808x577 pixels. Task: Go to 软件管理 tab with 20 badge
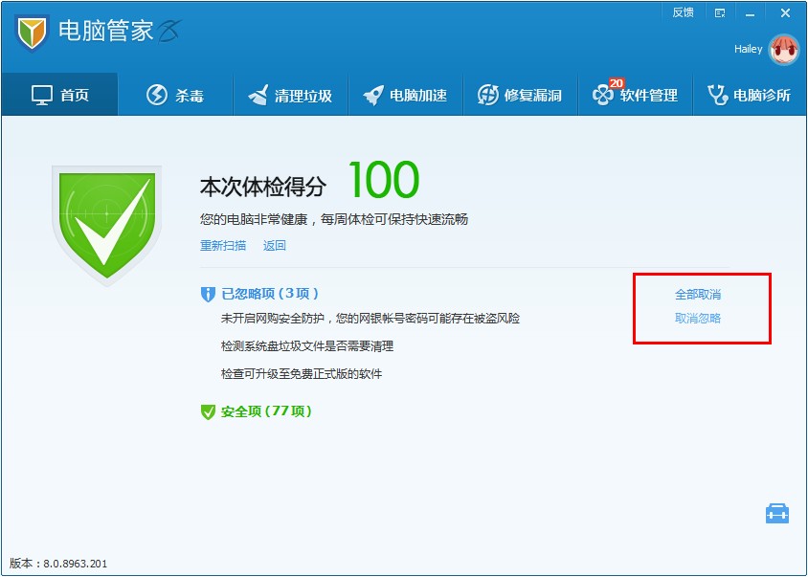[635, 95]
